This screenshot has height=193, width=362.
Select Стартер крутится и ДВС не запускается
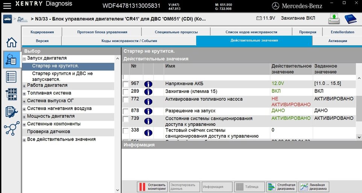pos(62,77)
